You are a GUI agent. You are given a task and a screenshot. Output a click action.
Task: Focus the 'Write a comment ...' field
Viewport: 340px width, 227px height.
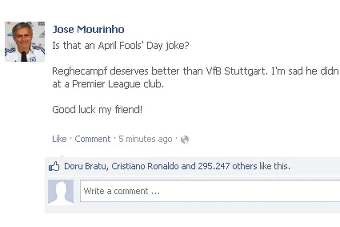207,191
